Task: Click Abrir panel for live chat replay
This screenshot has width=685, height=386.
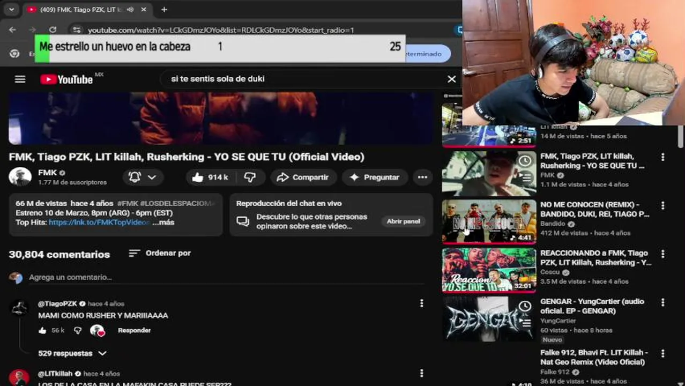Action: [404, 221]
